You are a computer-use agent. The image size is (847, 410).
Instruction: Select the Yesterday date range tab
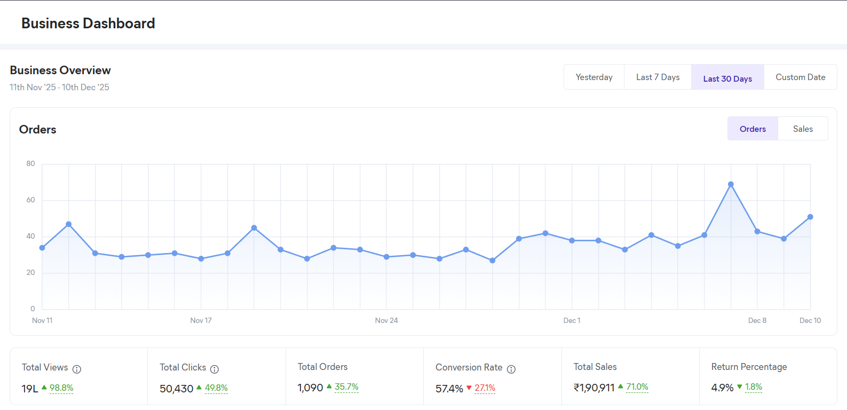coord(594,77)
